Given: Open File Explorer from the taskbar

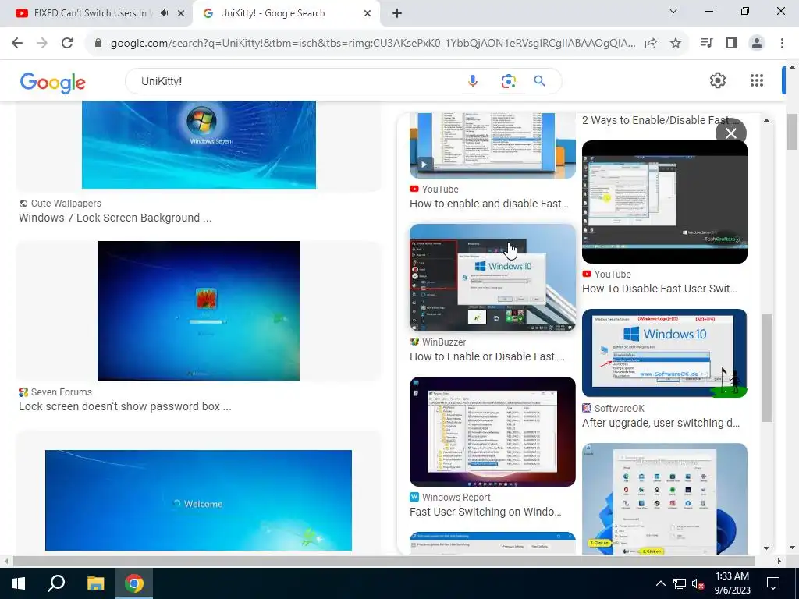Looking at the screenshot, I should pos(95,583).
